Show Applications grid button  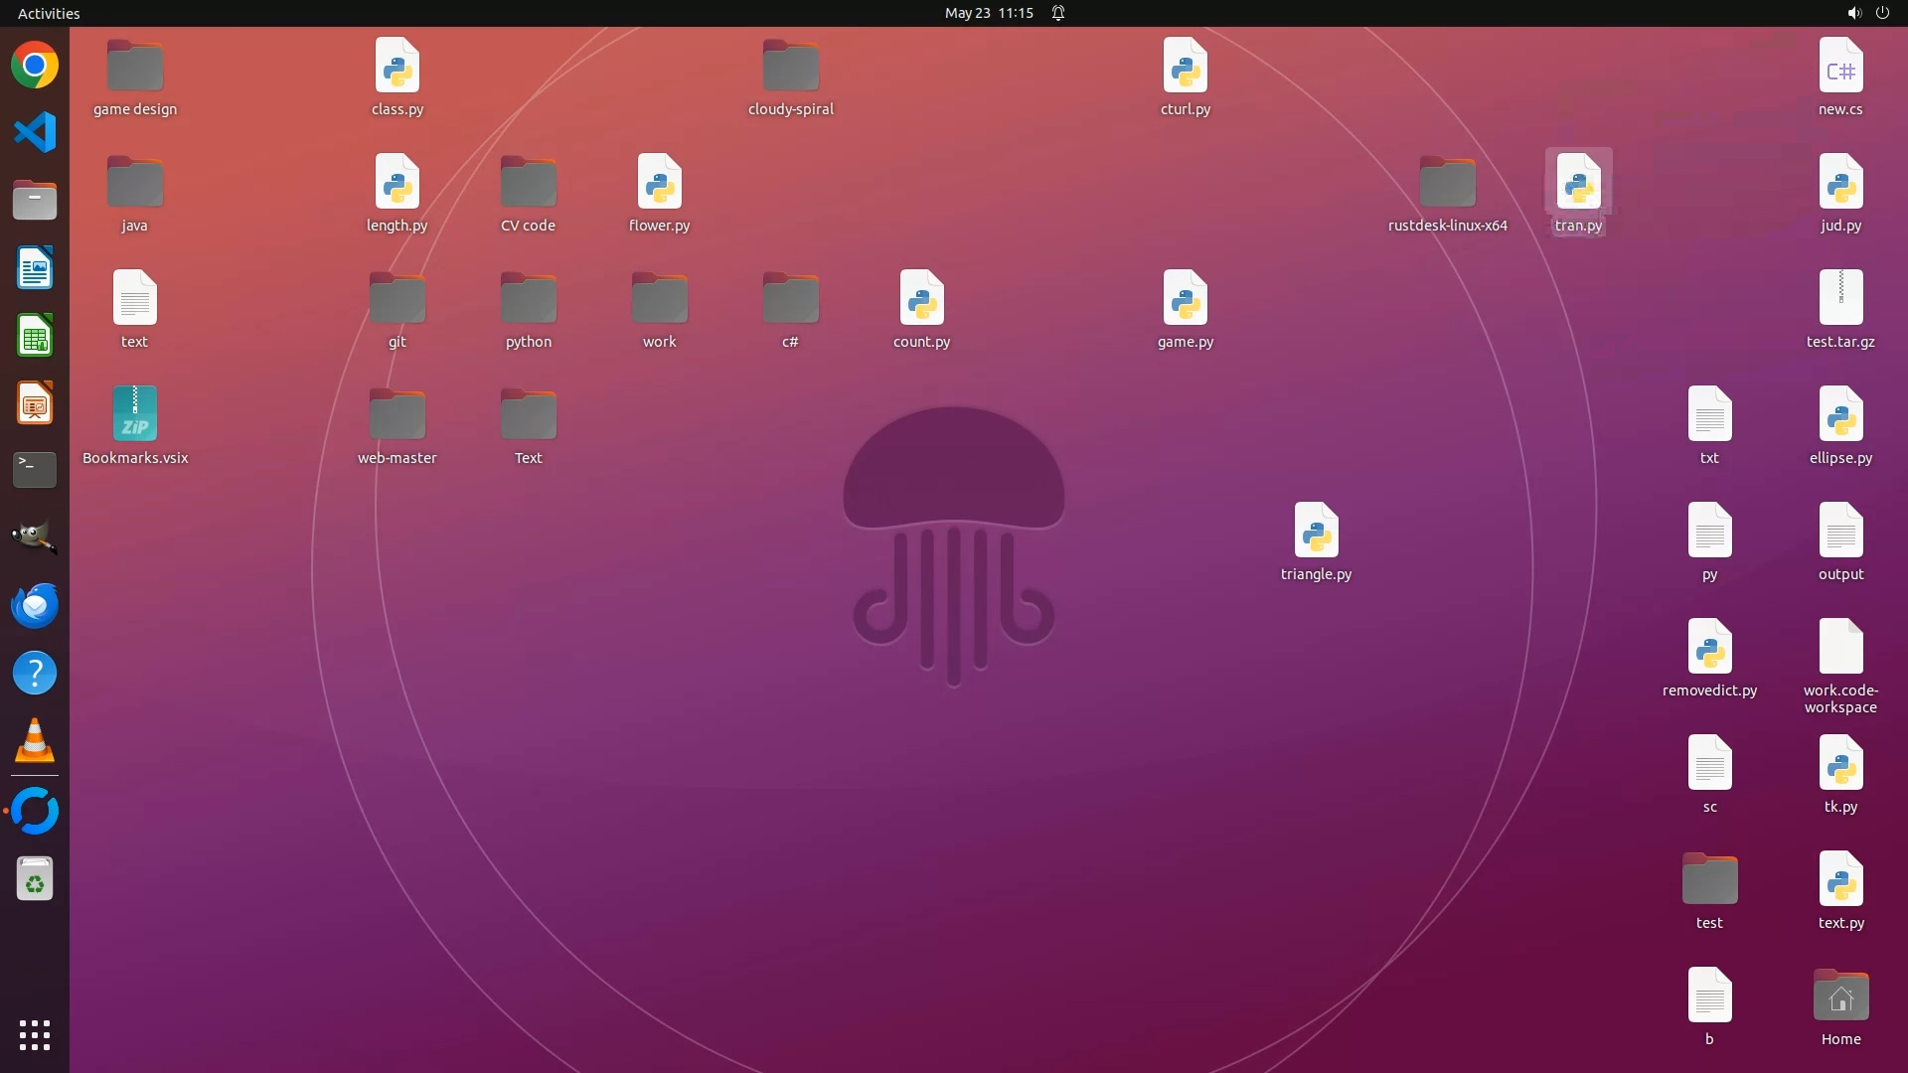(35, 1034)
